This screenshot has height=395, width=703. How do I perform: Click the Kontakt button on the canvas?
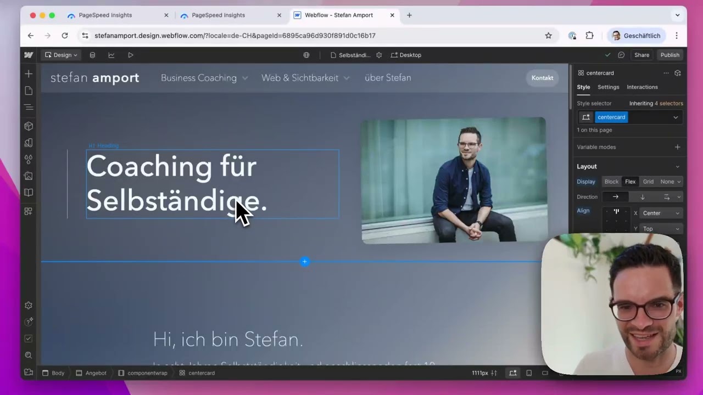(542, 78)
